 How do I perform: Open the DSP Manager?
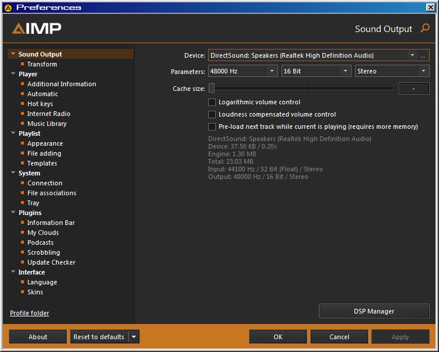click(x=374, y=311)
